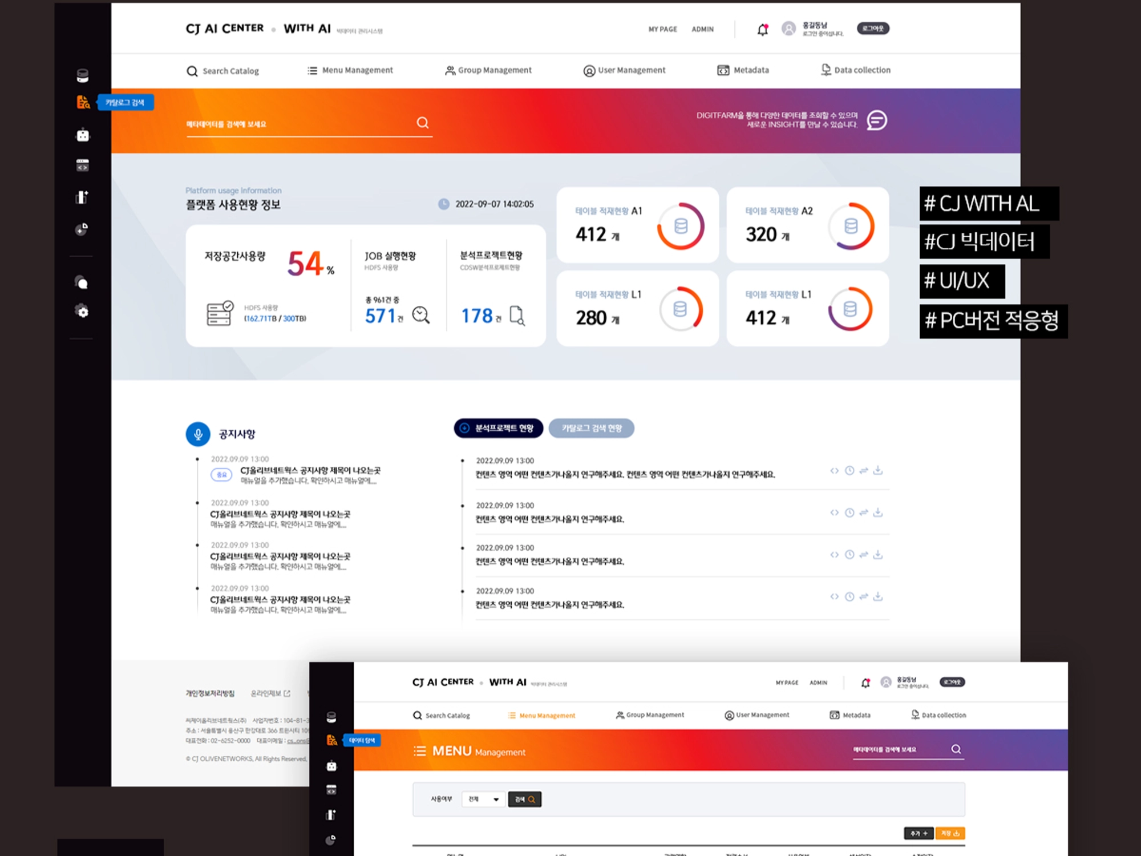Screen dimensions: 1141x856
Task: Click the notification bell in top header
Action: coord(762,30)
